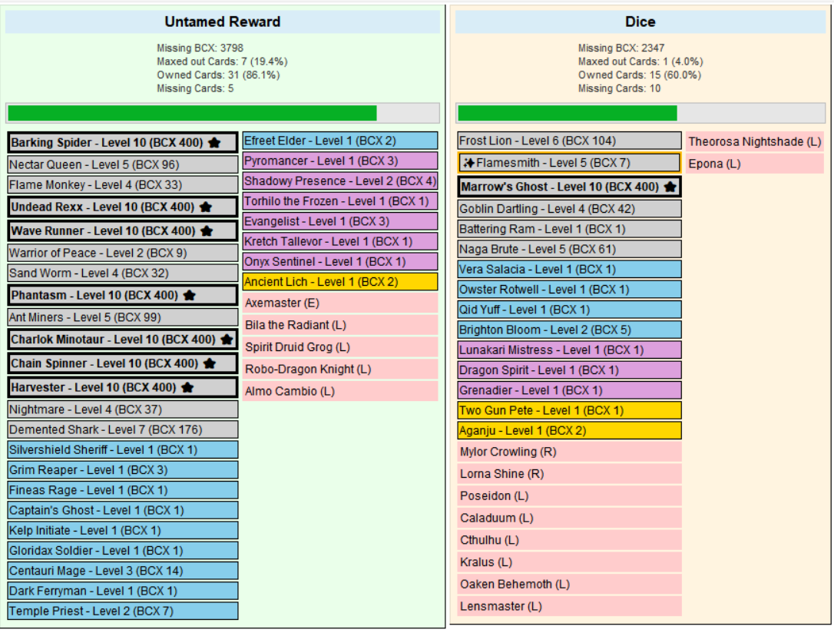Click missing card Axemaster (E)

(340, 303)
